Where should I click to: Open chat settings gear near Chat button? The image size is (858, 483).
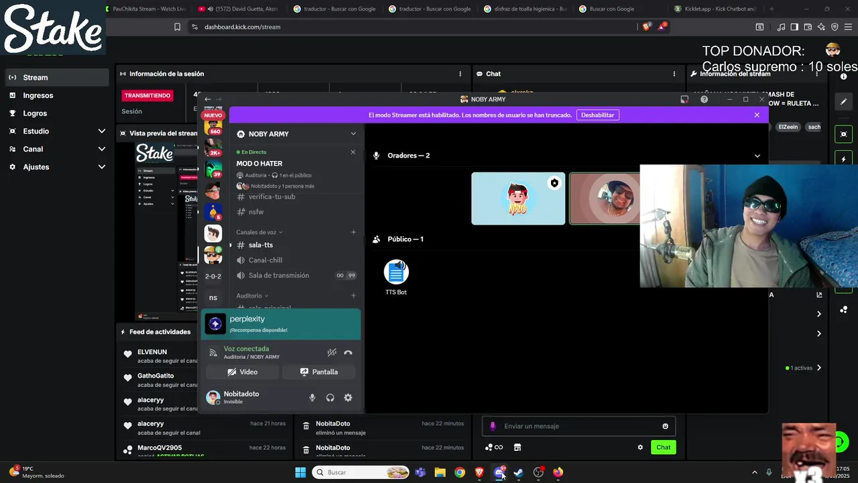(640, 447)
